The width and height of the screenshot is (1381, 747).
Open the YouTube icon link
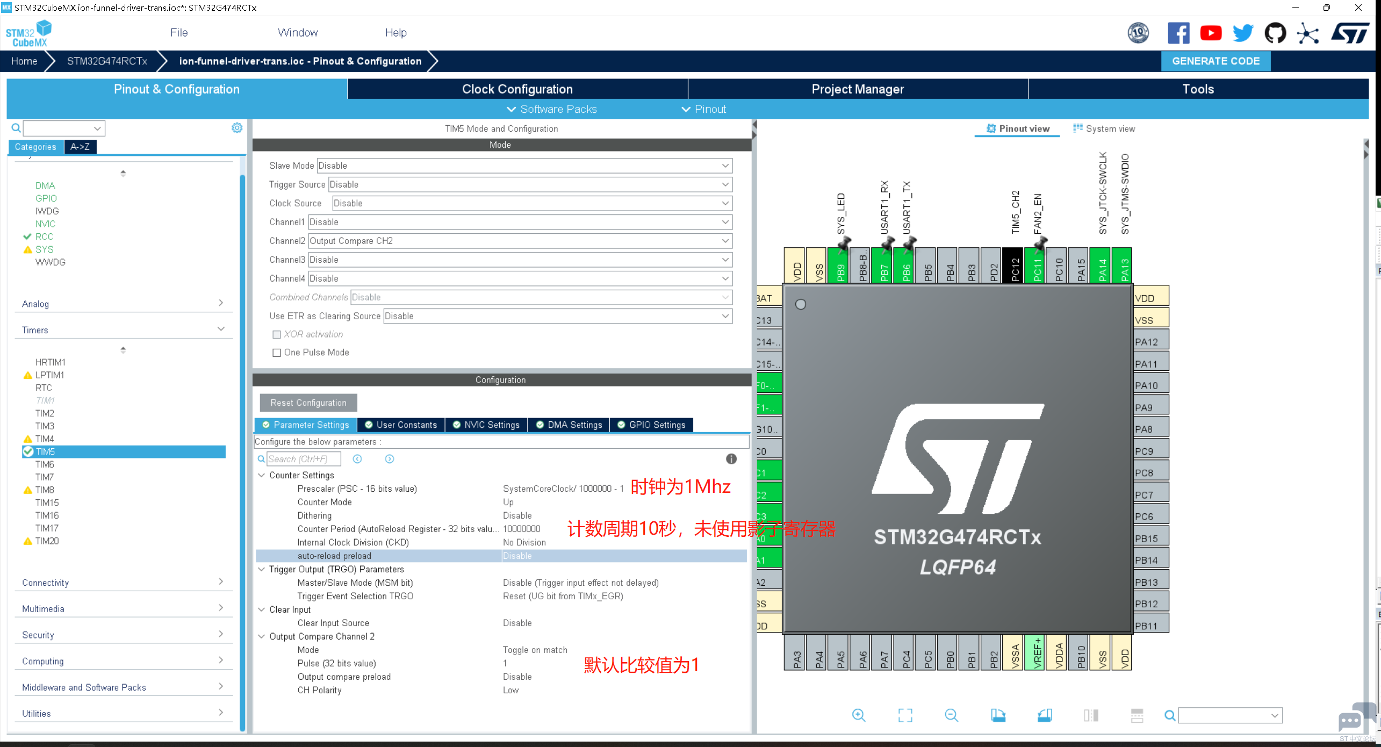coord(1211,33)
